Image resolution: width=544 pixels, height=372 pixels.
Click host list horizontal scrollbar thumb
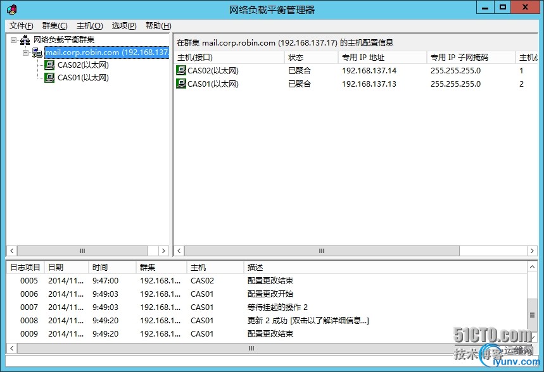(322, 251)
